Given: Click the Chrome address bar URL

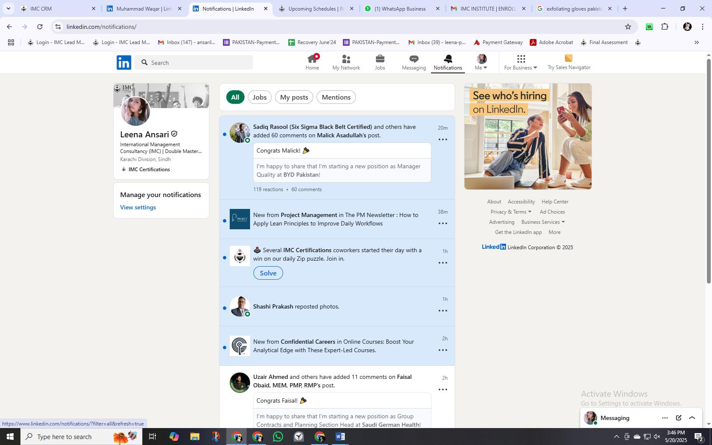Looking at the screenshot, I should tap(101, 27).
